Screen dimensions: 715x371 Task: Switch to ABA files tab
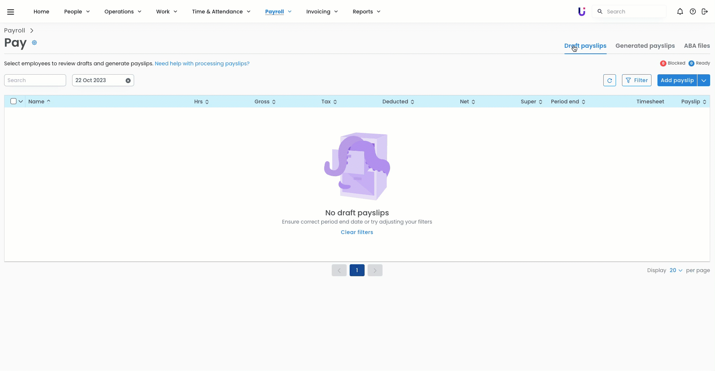coord(697,46)
